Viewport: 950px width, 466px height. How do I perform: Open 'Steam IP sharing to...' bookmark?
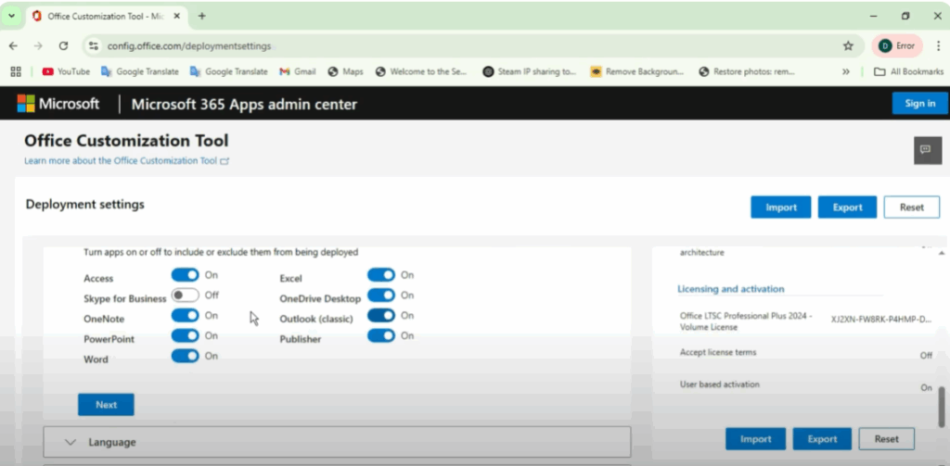click(x=530, y=71)
